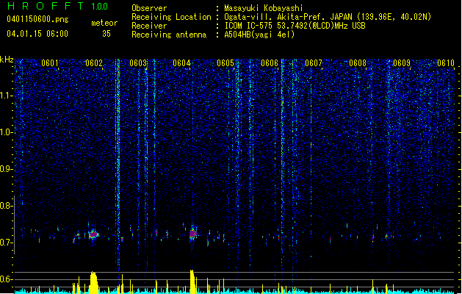Click the strong meteor echo near 0604
This screenshot has width=462, height=294.
tap(192, 234)
